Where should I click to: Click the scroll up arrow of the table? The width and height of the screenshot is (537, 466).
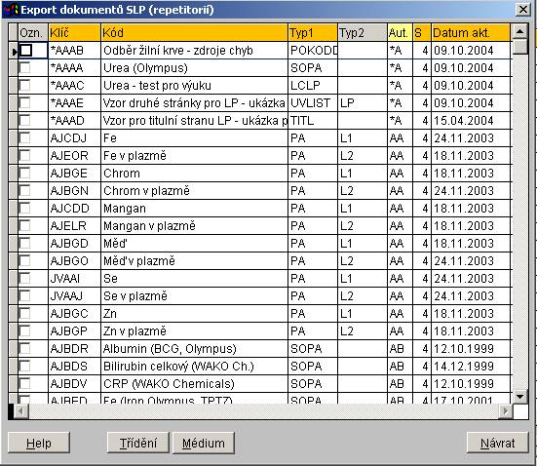[x=519, y=31]
